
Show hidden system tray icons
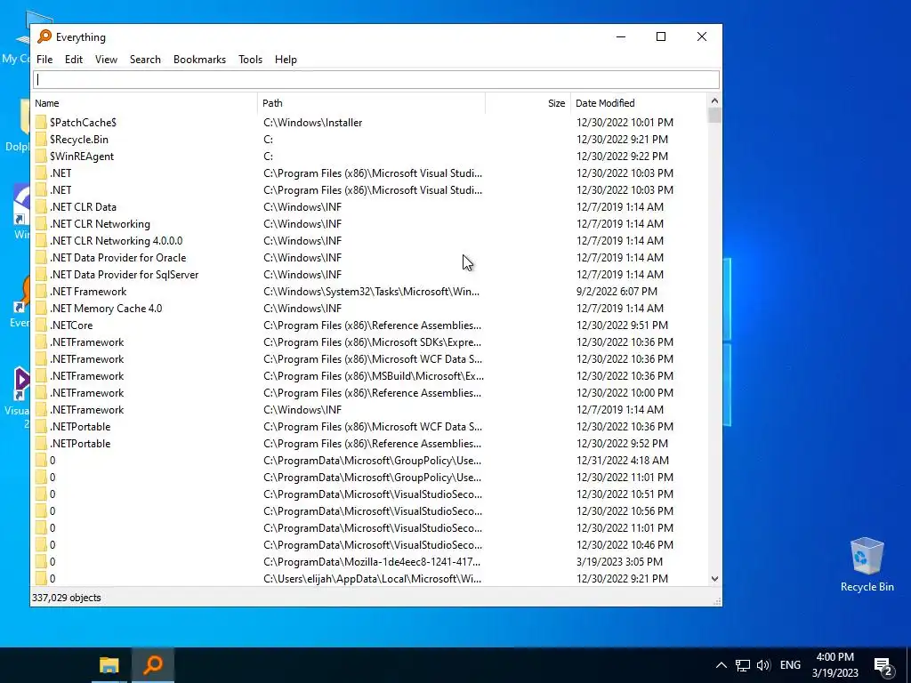click(x=721, y=665)
